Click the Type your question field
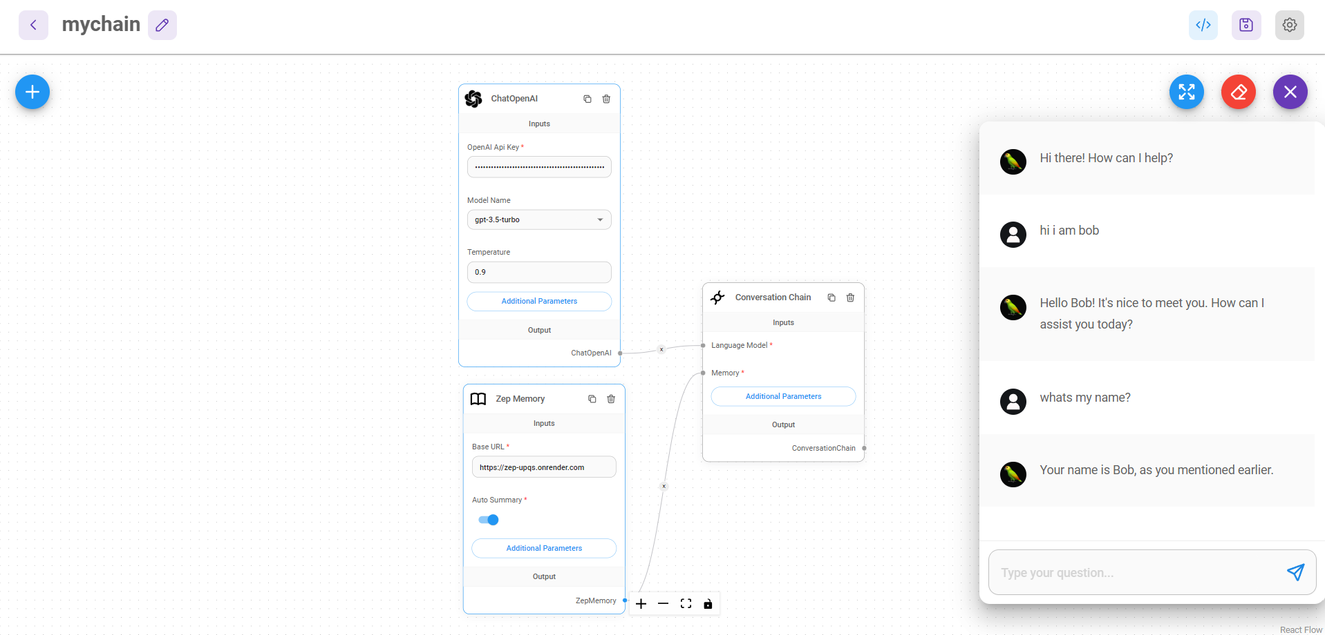Screen dimensions: 1325x635 (x=1134, y=572)
